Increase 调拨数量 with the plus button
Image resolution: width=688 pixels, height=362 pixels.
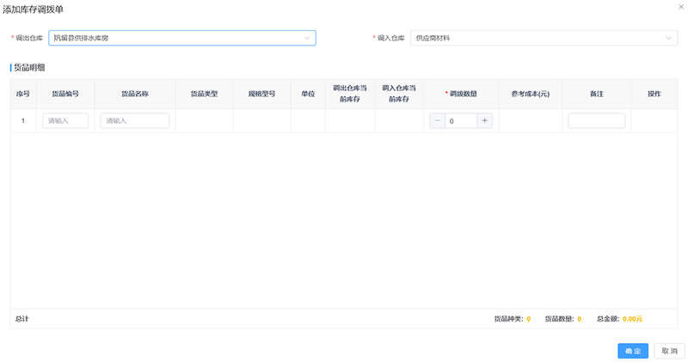pos(484,120)
